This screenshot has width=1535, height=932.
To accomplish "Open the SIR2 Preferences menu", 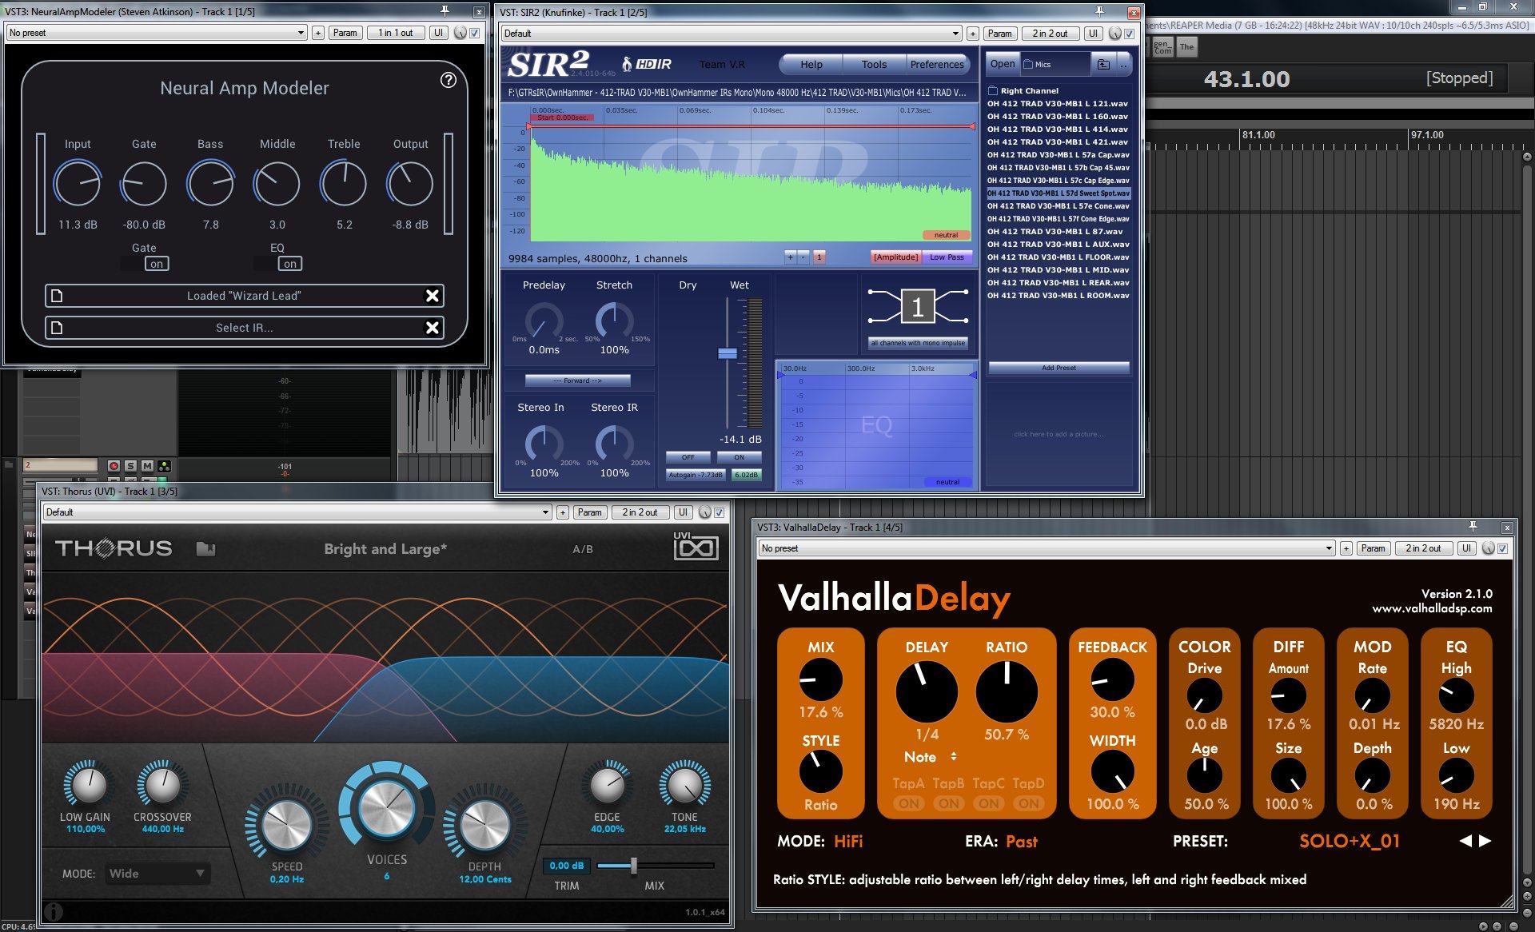I will (936, 65).
